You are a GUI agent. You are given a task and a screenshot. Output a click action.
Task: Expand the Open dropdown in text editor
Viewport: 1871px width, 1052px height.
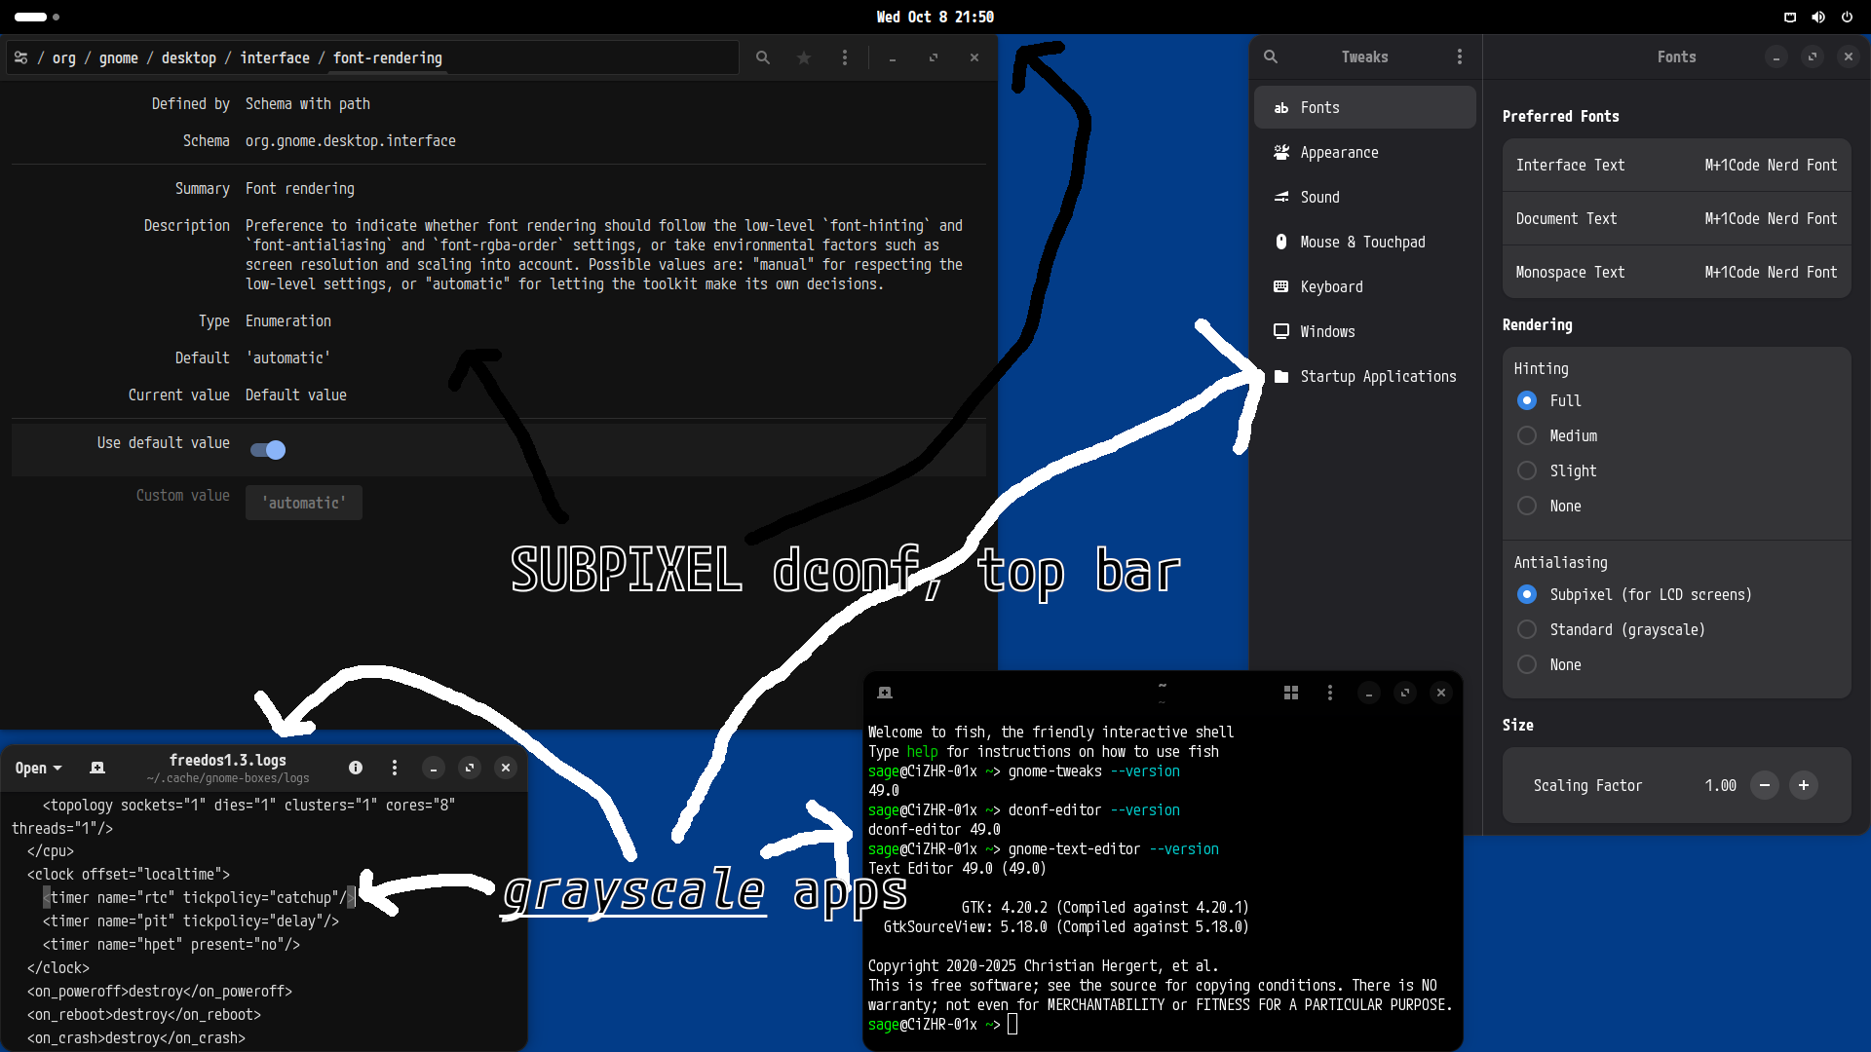point(39,769)
